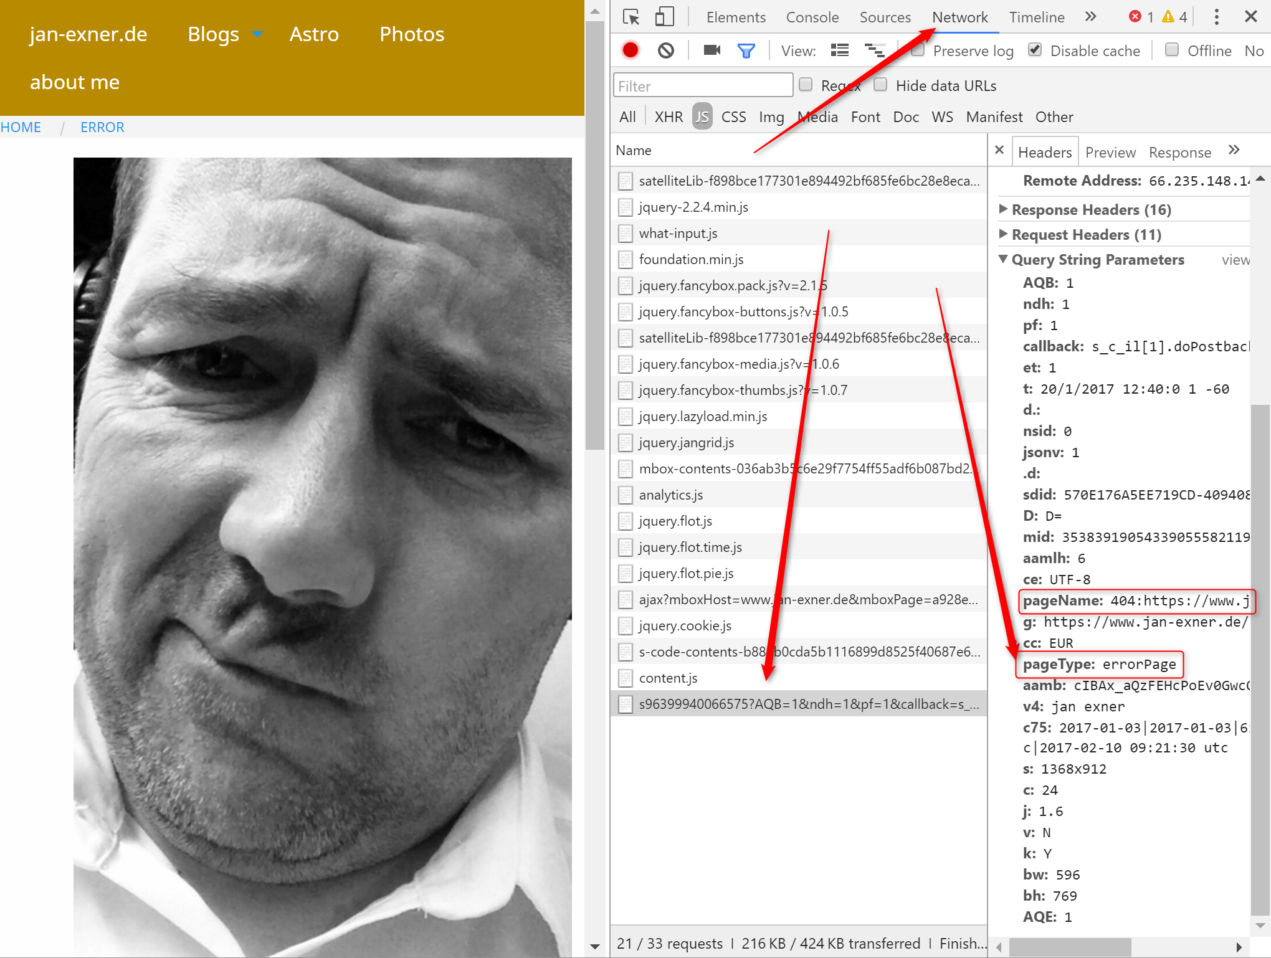Select the inspect element cursor icon
1271x958 pixels.
tap(631, 17)
